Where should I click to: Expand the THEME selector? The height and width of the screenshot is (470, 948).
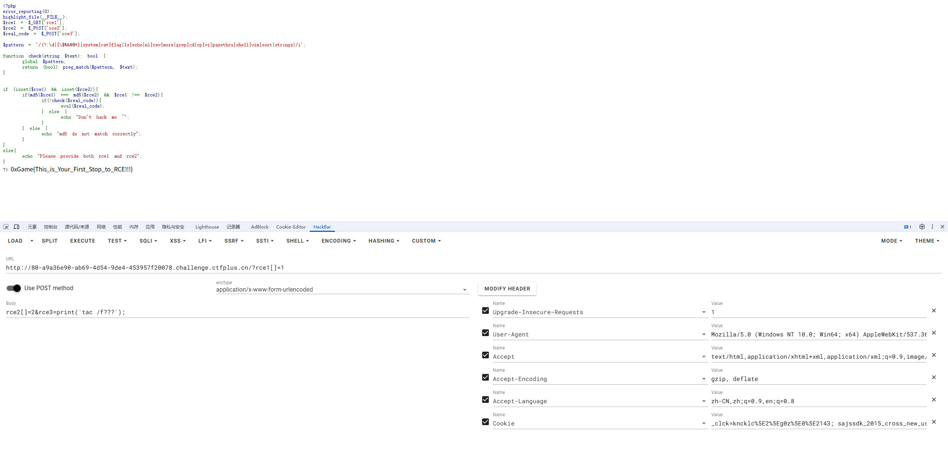tap(926, 241)
